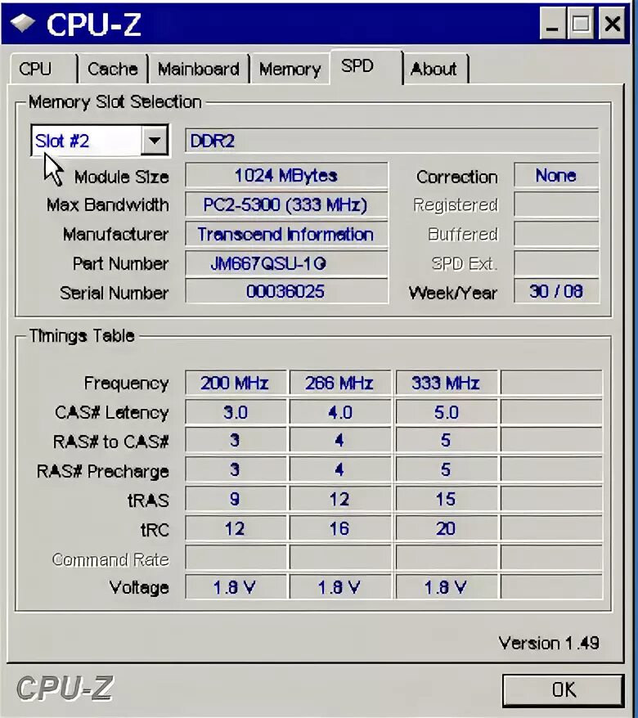
Task: Click the 266 MHz frequency cell
Action: [339, 383]
